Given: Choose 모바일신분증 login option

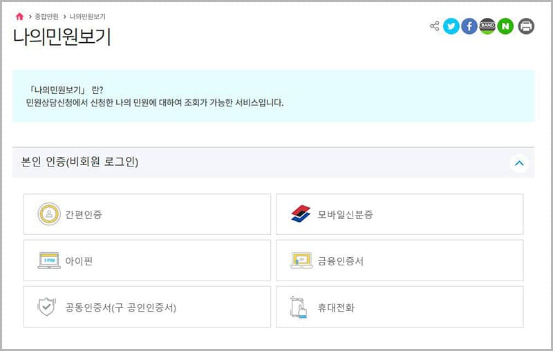Looking at the screenshot, I should tap(400, 214).
